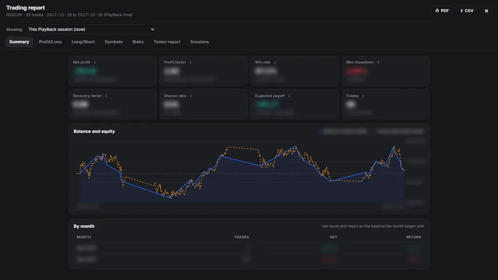Go to the Tester report tab
498x280 pixels.
coord(167,42)
